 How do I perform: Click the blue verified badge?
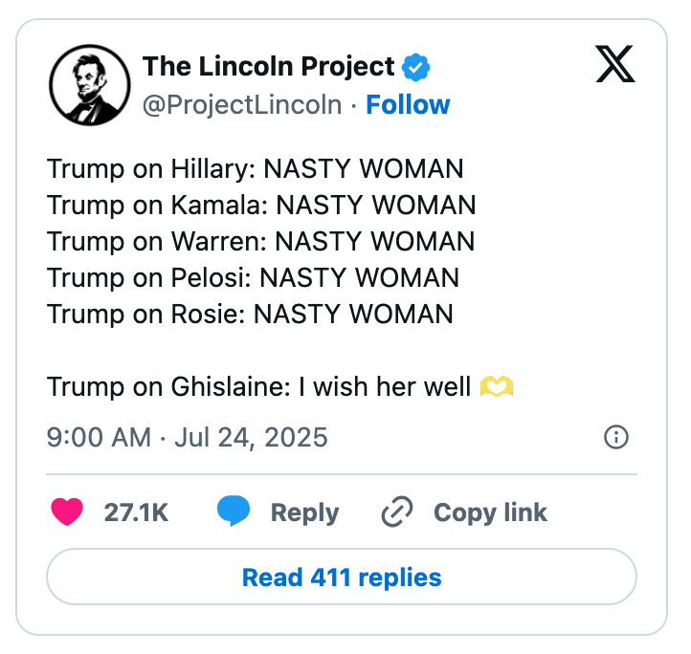tap(415, 67)
